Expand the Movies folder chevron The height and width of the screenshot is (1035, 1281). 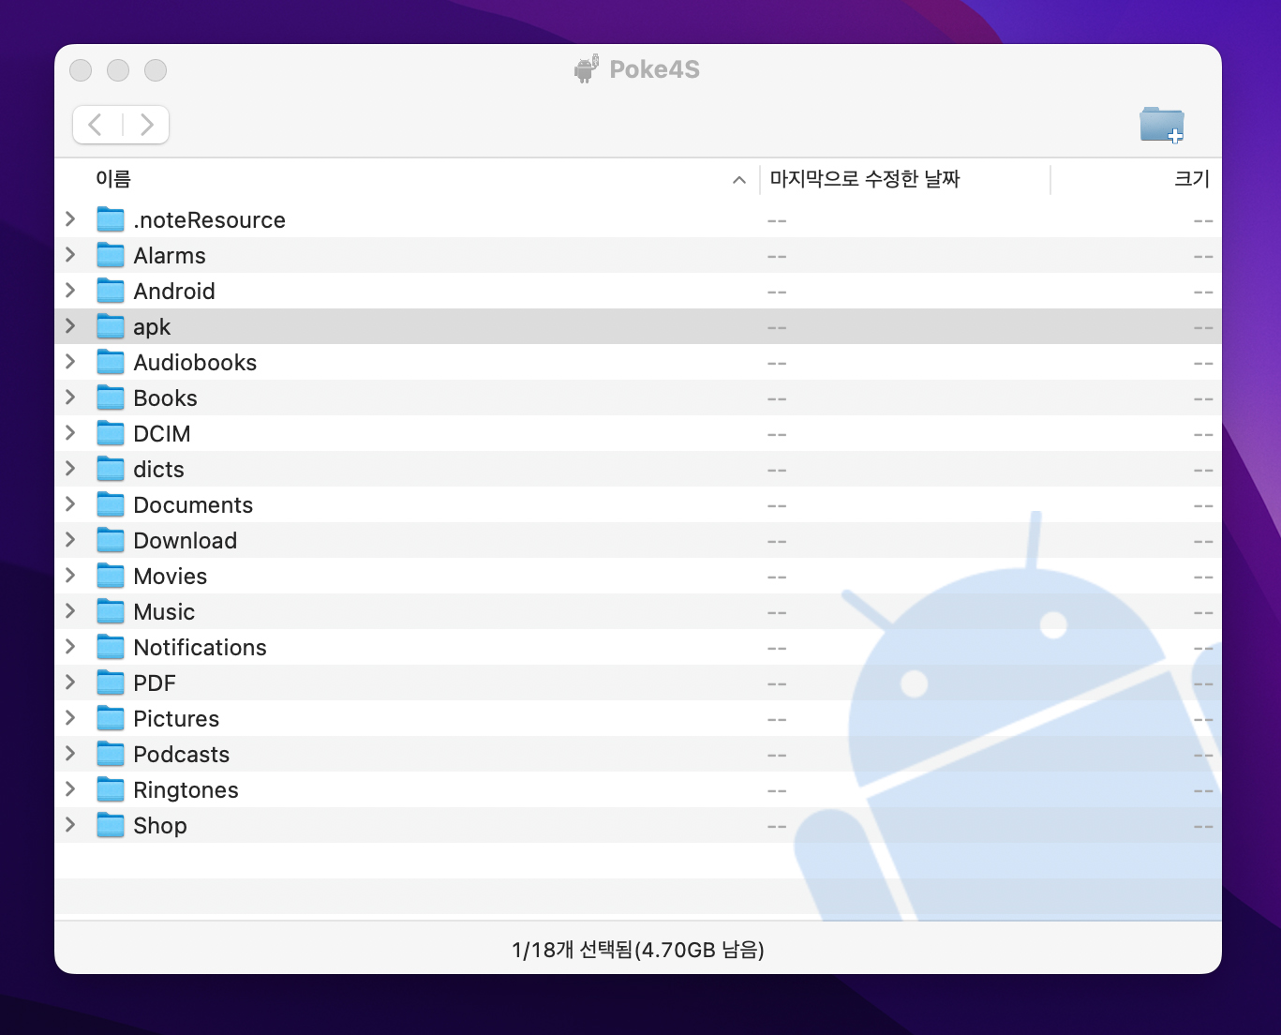click(x=70, y=575)
